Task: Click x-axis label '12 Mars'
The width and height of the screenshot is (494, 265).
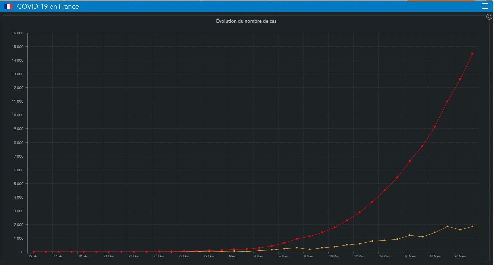Action: pos(360,256)
